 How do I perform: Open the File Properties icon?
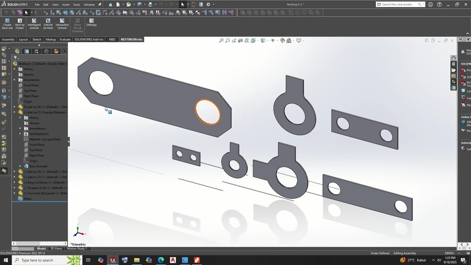pos(201,4)
